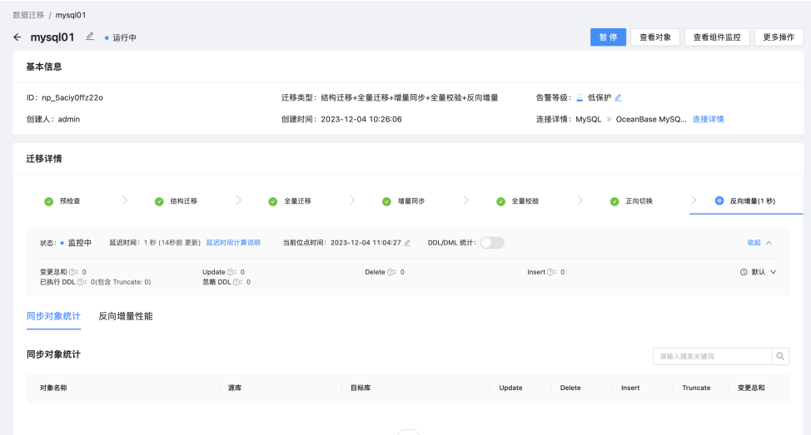This screenshot has height=435, width=811.
Task: Click the Update column header
Action: pyautogui.click(x=510, y=388)
